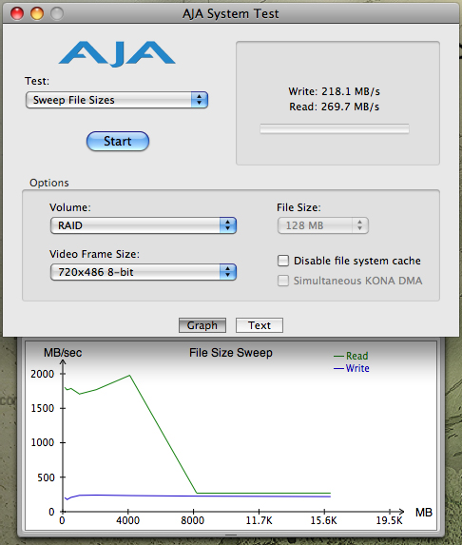
Task: Click the Write legend entry in graph
Action: coord(351,368)
